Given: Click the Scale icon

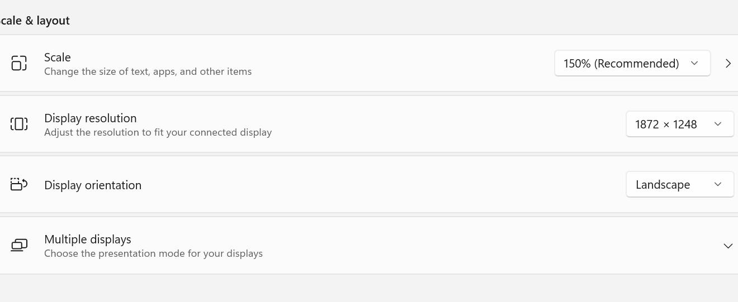Looking at the screenshot, I should pos(19,63).
